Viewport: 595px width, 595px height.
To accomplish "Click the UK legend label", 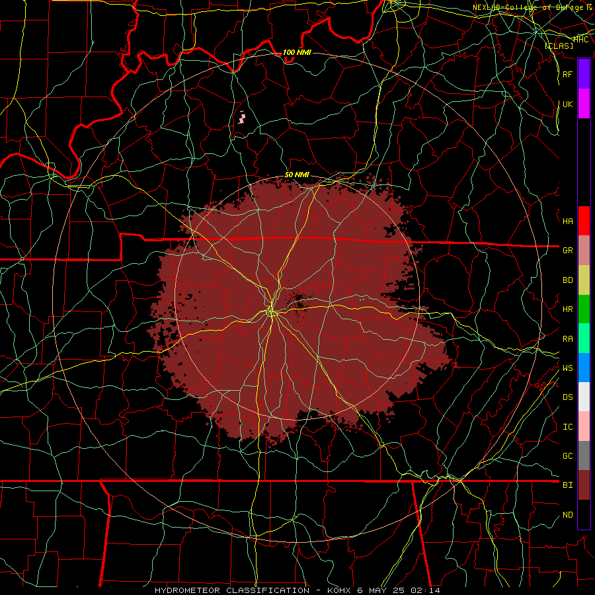I will pos(567,104).
